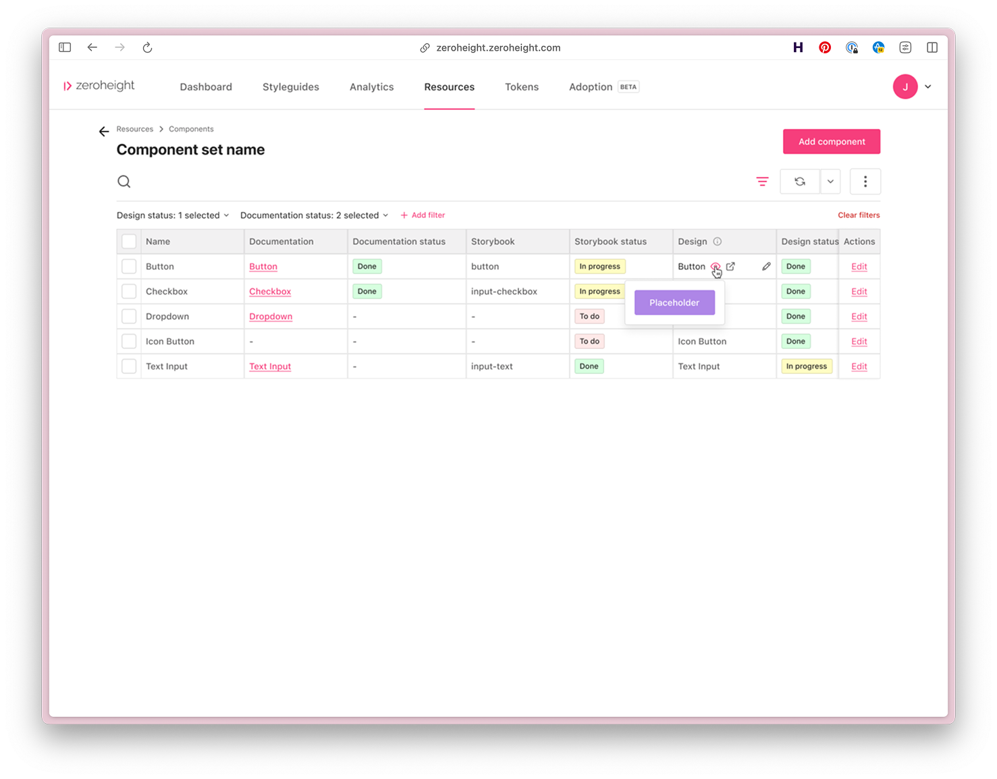Image resolution: width=997 pixels, height=779 pixels.
Task: Click the Add component button
Action: click(x=831, y=141)
